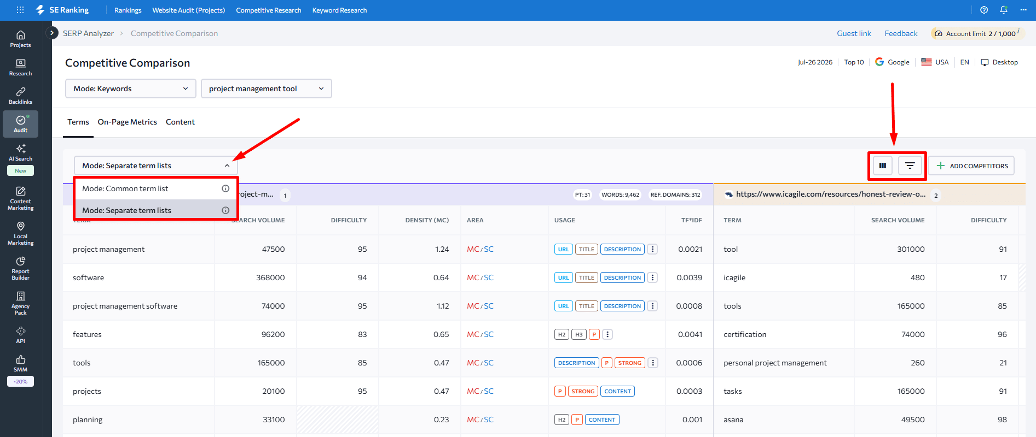Open more usage tags for tools row
This screenshot has width=1036, height=437.
[x=653, y=363]
